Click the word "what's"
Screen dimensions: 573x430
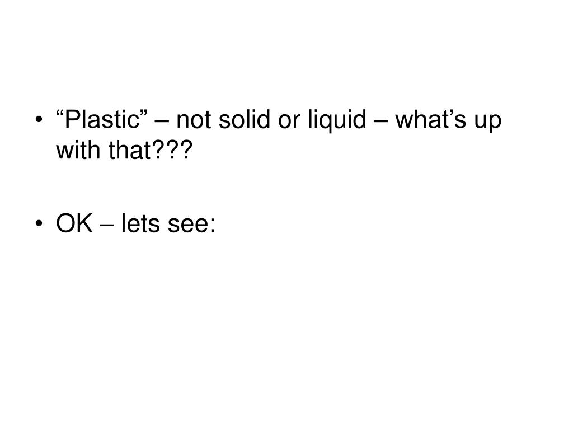[x=431, y=120]
